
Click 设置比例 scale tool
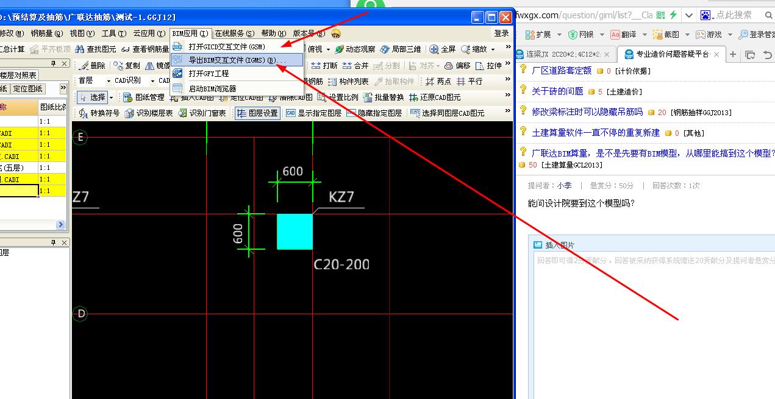pos(338,97)
